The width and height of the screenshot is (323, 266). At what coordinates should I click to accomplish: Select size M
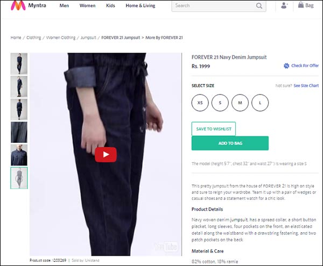click(240, 103)
